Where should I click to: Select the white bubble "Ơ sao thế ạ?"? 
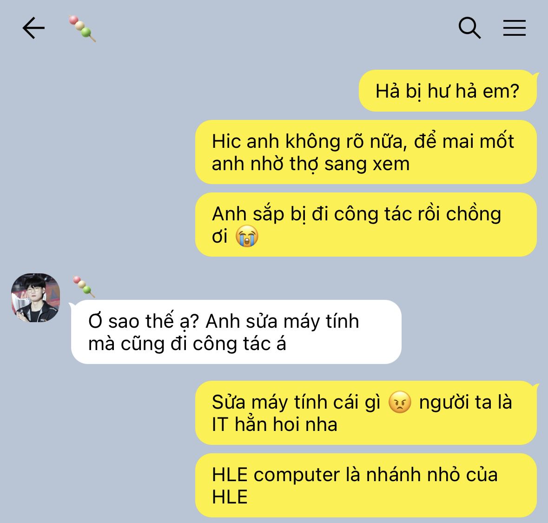[236, 332]
